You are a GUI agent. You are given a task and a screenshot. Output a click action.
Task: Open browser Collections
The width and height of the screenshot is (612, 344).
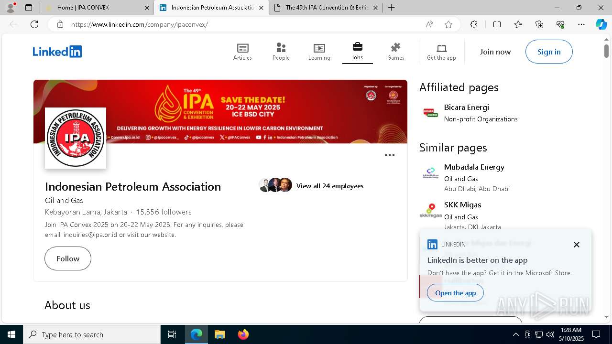(x=539, y=24)
